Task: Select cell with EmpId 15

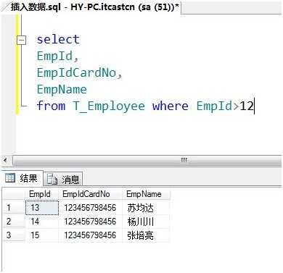Action: (x=42, y=235)
